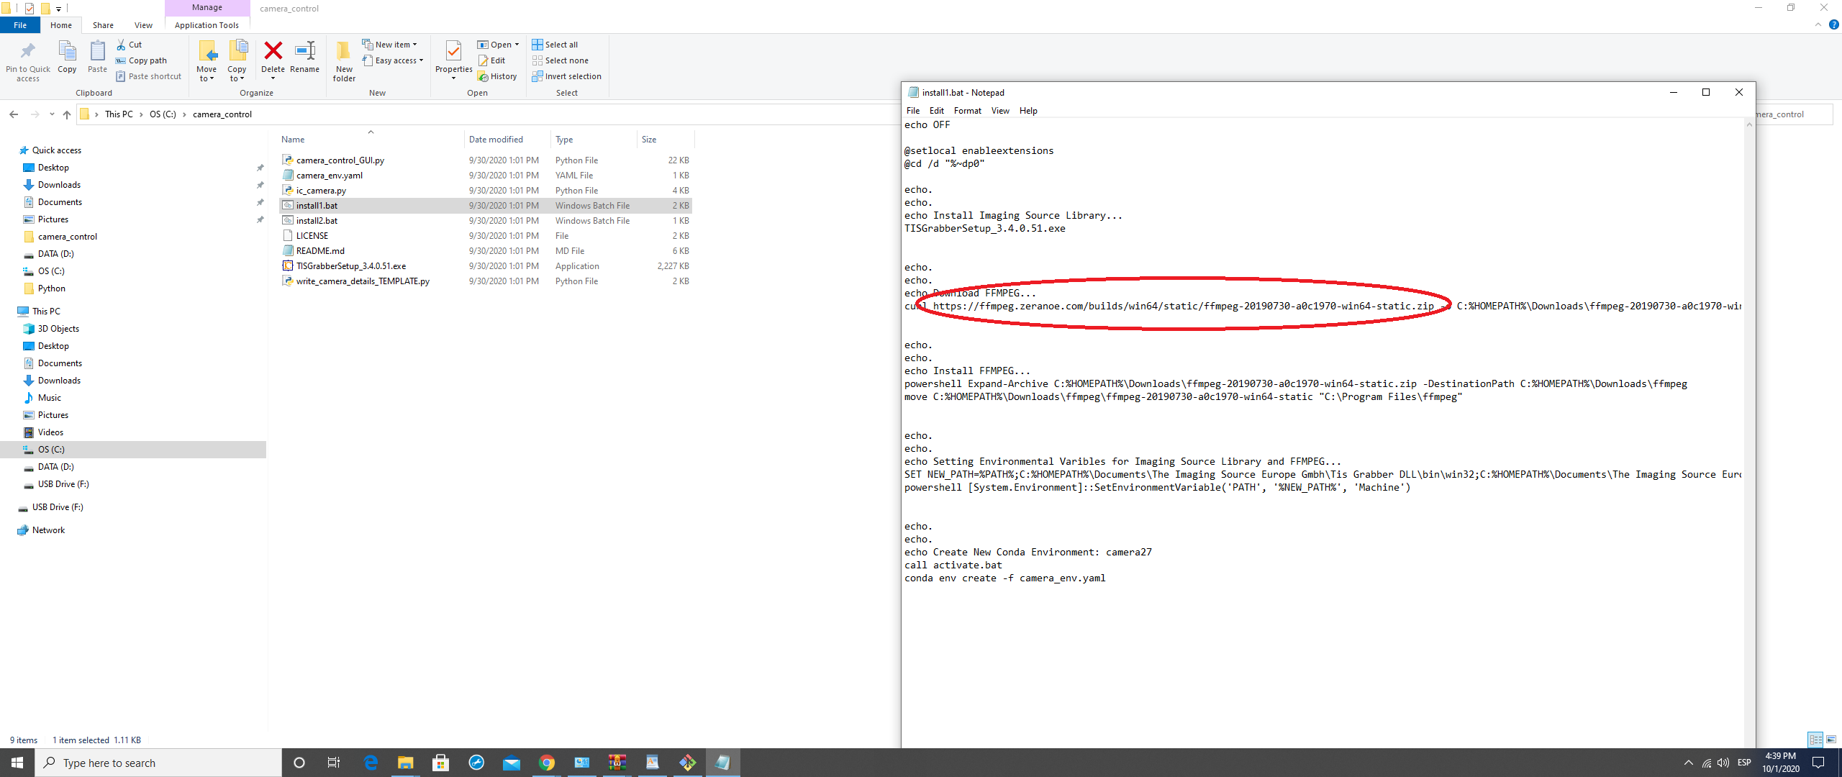The image size is (1842, 777).
Task: Click Invert selection in the ribbon
Action: pos(568,76)
